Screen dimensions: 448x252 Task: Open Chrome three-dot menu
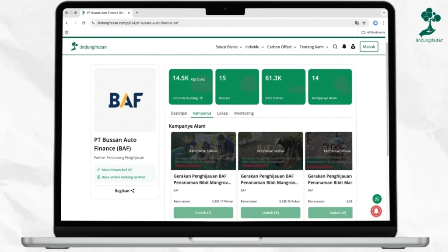(x=383, y=23)
